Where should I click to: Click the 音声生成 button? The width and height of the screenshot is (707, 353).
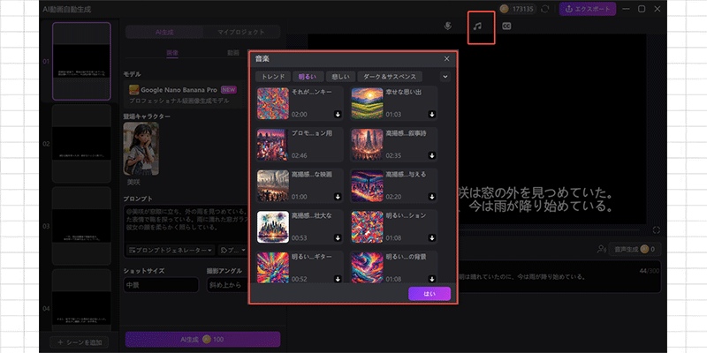pyautogui.click(x=635, y=249)
